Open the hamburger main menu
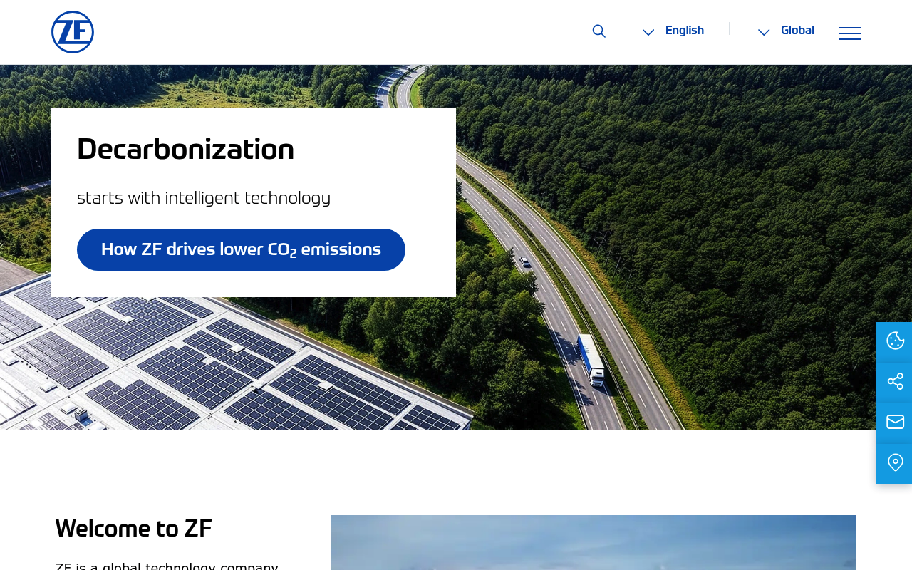The height and width of the screenshot is (570, 912). [850, 33]
